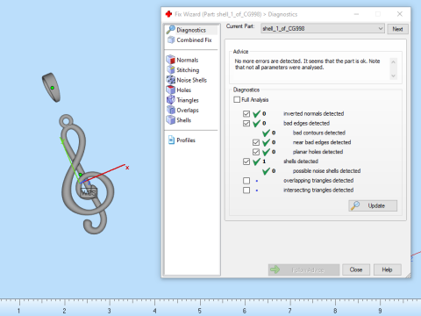Click the Triangles icon
Screen dimensions: 421x316
171,100
